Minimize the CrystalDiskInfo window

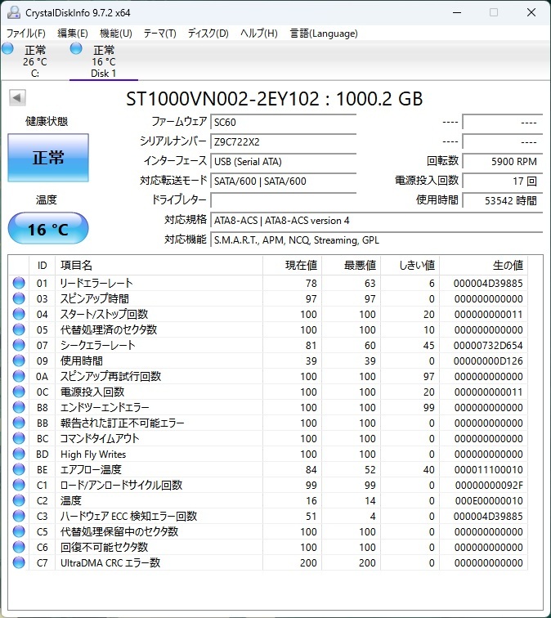[x=457, y=12]
